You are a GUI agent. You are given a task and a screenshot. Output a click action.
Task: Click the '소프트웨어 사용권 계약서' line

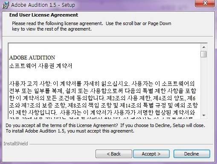41,66
